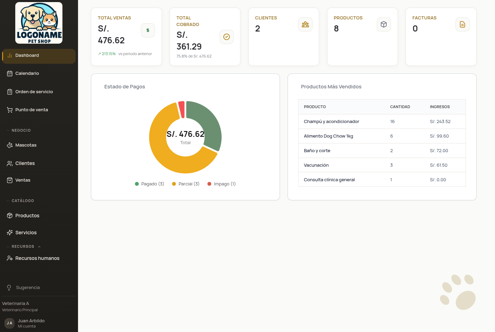Select the Vacunación row
Viewport: 495px width, 332px height.
click(x=382, y=165)
